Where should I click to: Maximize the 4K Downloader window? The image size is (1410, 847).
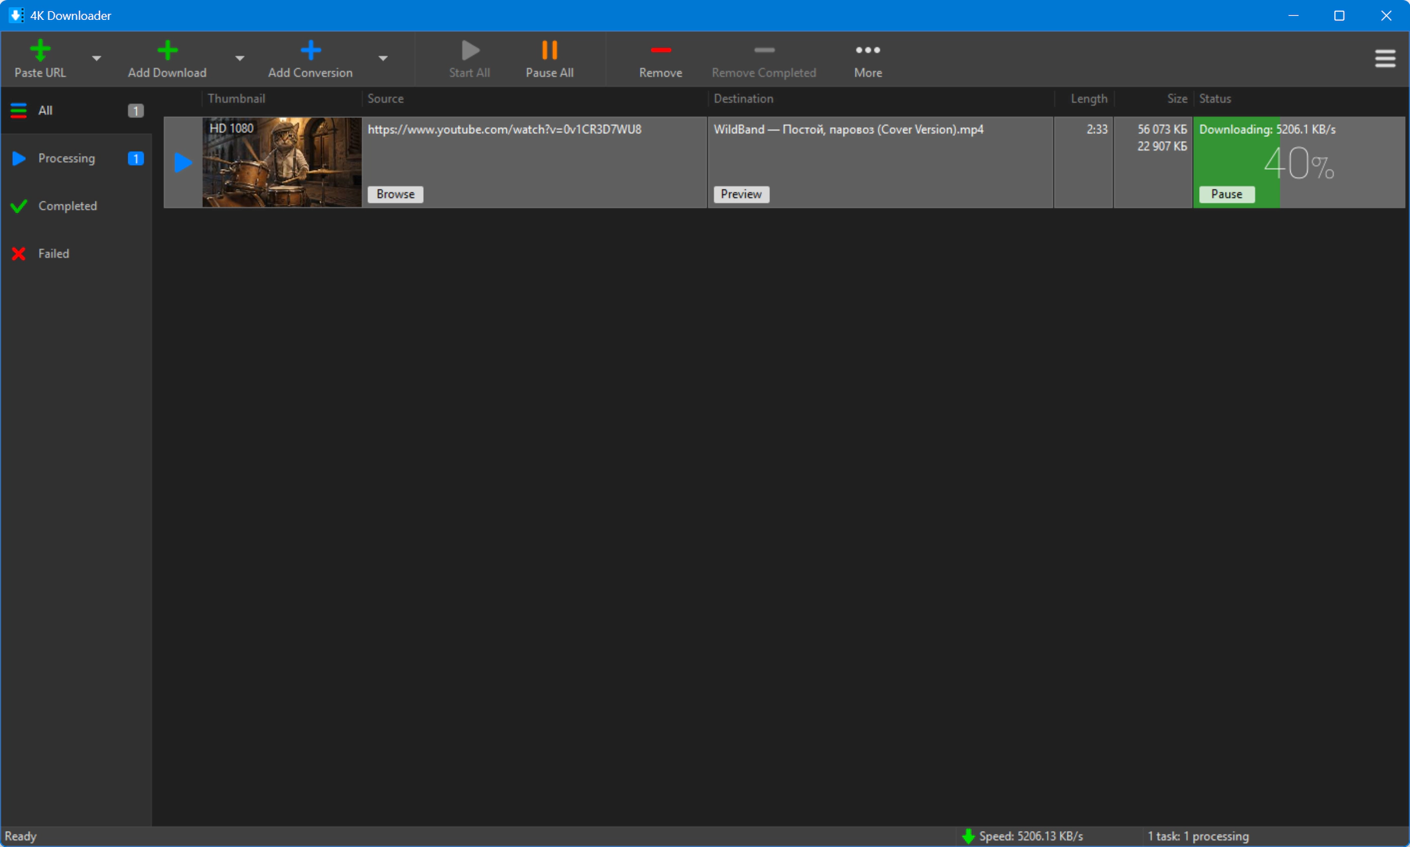1339,15
